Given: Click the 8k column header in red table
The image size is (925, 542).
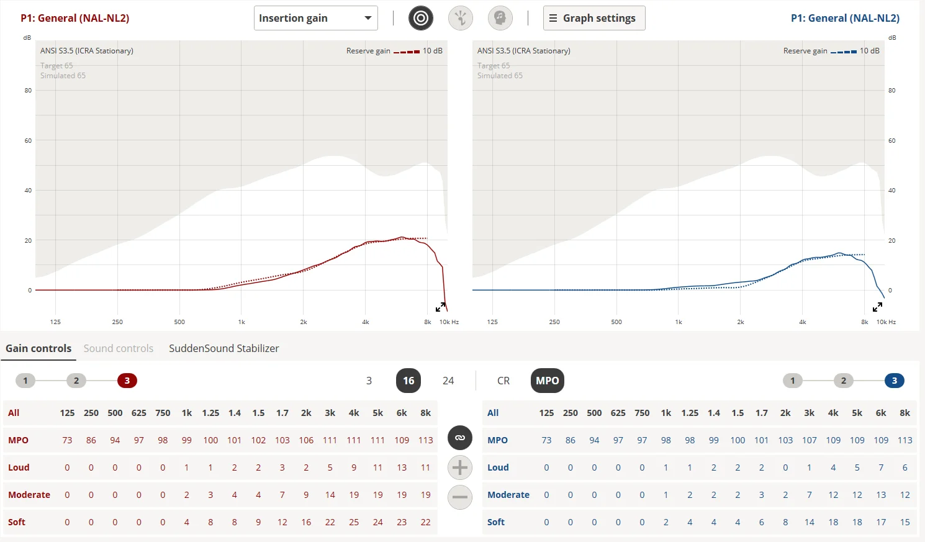Looking at the screenshot, I should pyautogui.click(x=426, y=413).
